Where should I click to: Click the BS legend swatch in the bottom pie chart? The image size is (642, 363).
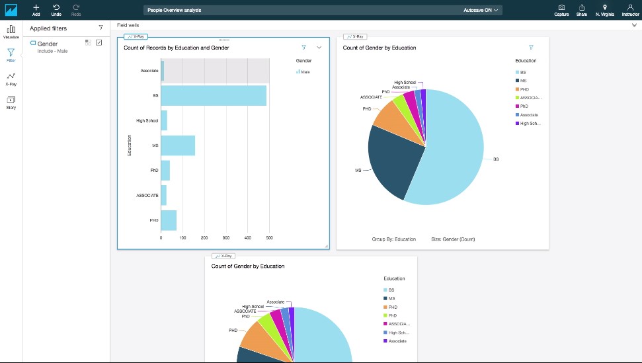385,290
